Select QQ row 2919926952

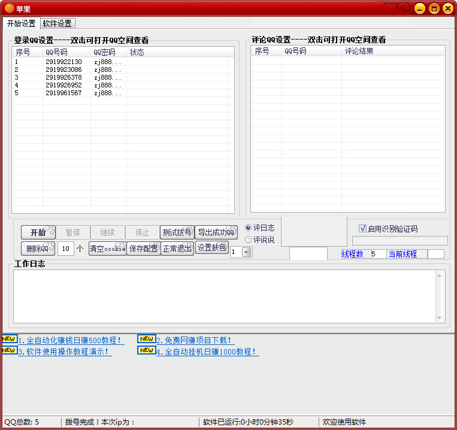point(123,86)
